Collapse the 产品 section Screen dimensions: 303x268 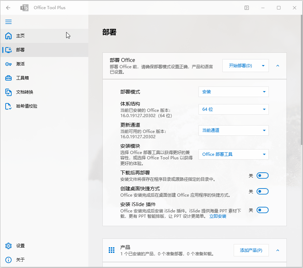click(278, 250)
